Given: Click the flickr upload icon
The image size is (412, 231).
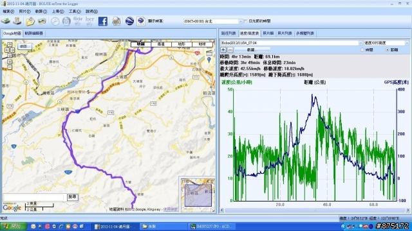Looking at the screenshot, I should pos(78,21).
